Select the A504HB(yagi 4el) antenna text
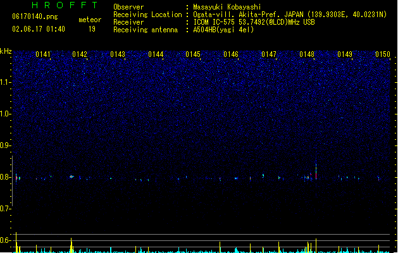This screenshot has width=398, height=253. pyautogui.click(x=223, y=30)
